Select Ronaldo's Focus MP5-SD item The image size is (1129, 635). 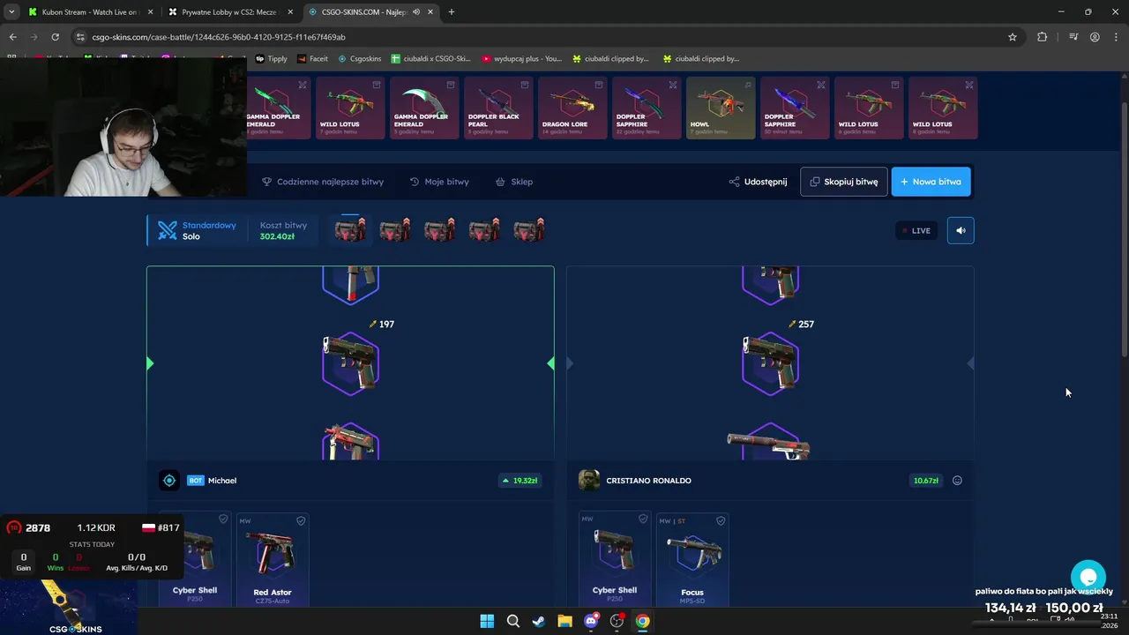click(692, 559)
